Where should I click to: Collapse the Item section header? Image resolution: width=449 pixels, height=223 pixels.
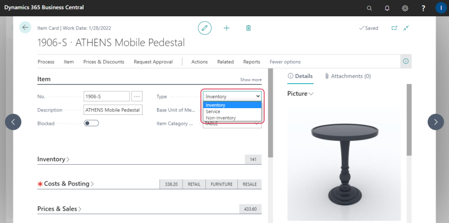[x=44, y=79]
